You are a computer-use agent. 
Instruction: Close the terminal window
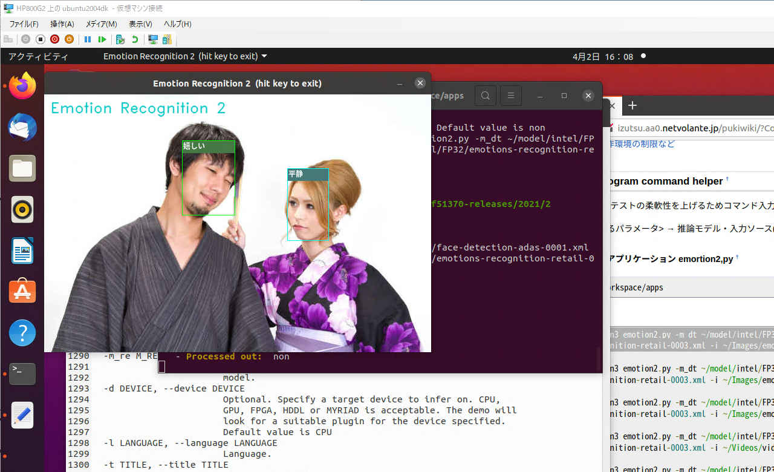(588, 96)
